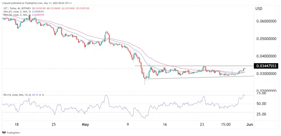Click the EMA 50 value 0.03092939
The image size is (281, 136).
pyautogui.click(x=37, y=15)
